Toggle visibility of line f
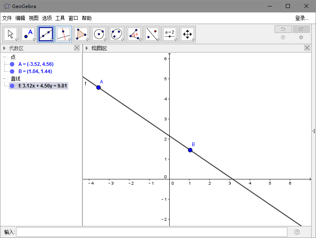Image resolution: width=316 pixels, height=238 pixels. pyautogui.click(x=12, y=86)
